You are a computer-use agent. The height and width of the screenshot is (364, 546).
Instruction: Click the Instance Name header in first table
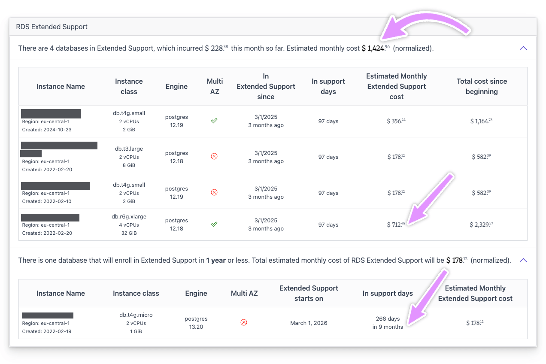coord(61,86)
